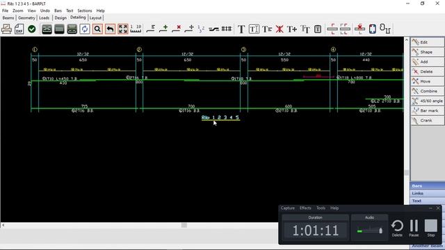Click the 1 2 3 renumber bar marks icon
Image resolution: width=445 pixels, height=250 pixels.
pyautogui.click(x=201, y=29)
